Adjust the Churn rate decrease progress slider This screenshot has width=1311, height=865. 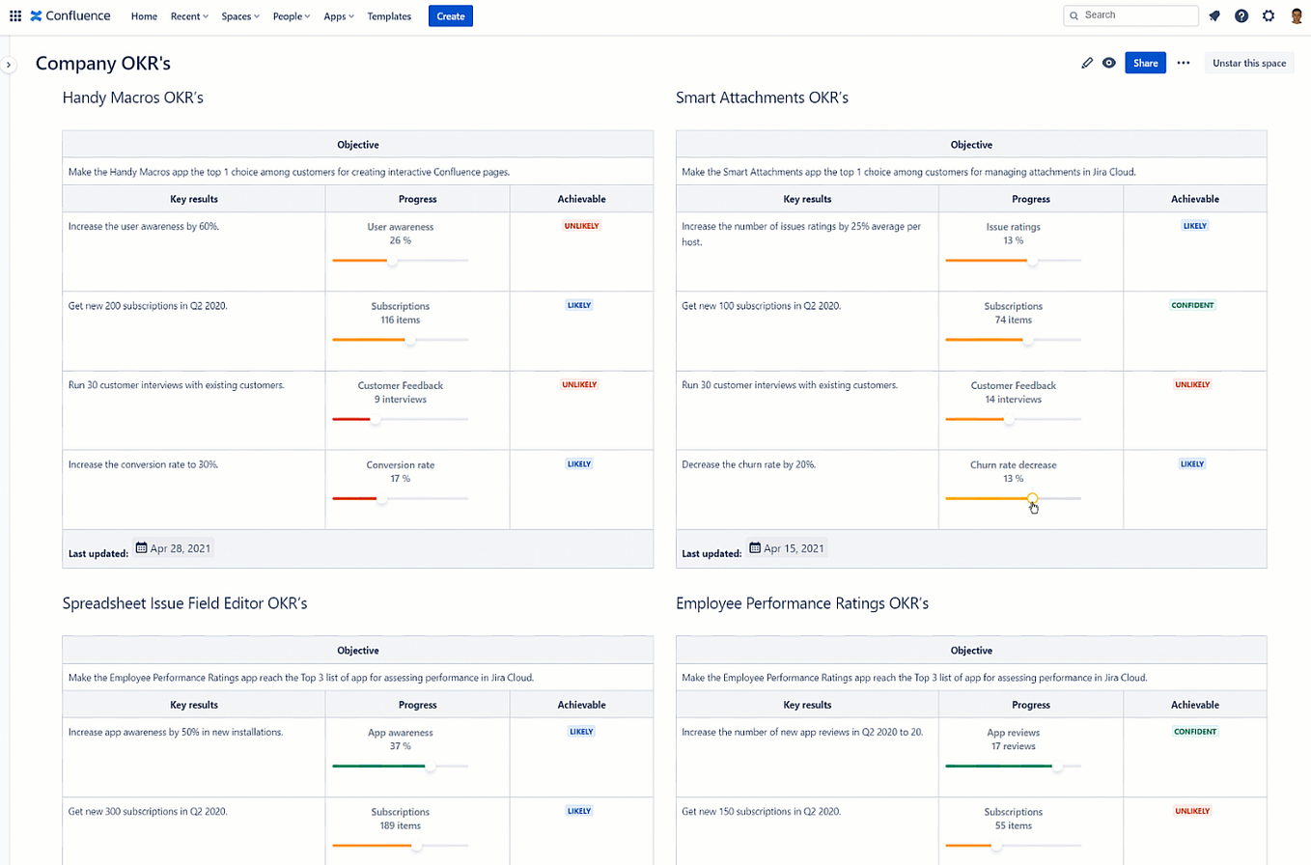[1033, 499]
